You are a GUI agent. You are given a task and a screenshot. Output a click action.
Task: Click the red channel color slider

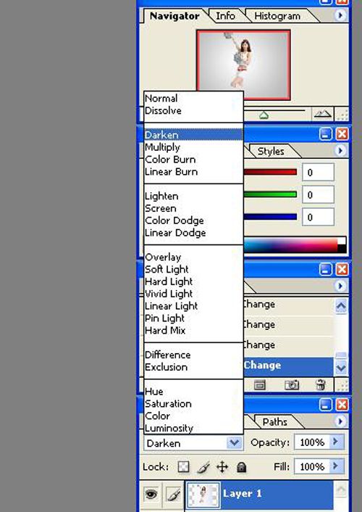270,172
